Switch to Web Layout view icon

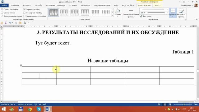click(170, 105)
